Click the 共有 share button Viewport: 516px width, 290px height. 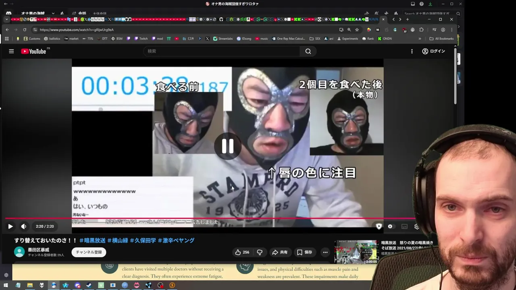pos(280,252)
